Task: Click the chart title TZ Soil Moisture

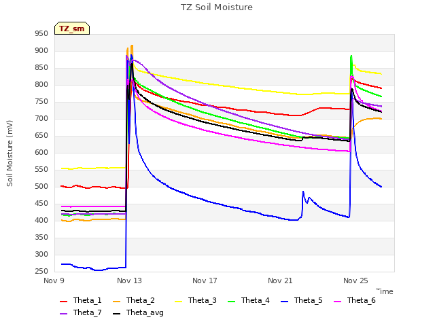Action: pos(217,7)
